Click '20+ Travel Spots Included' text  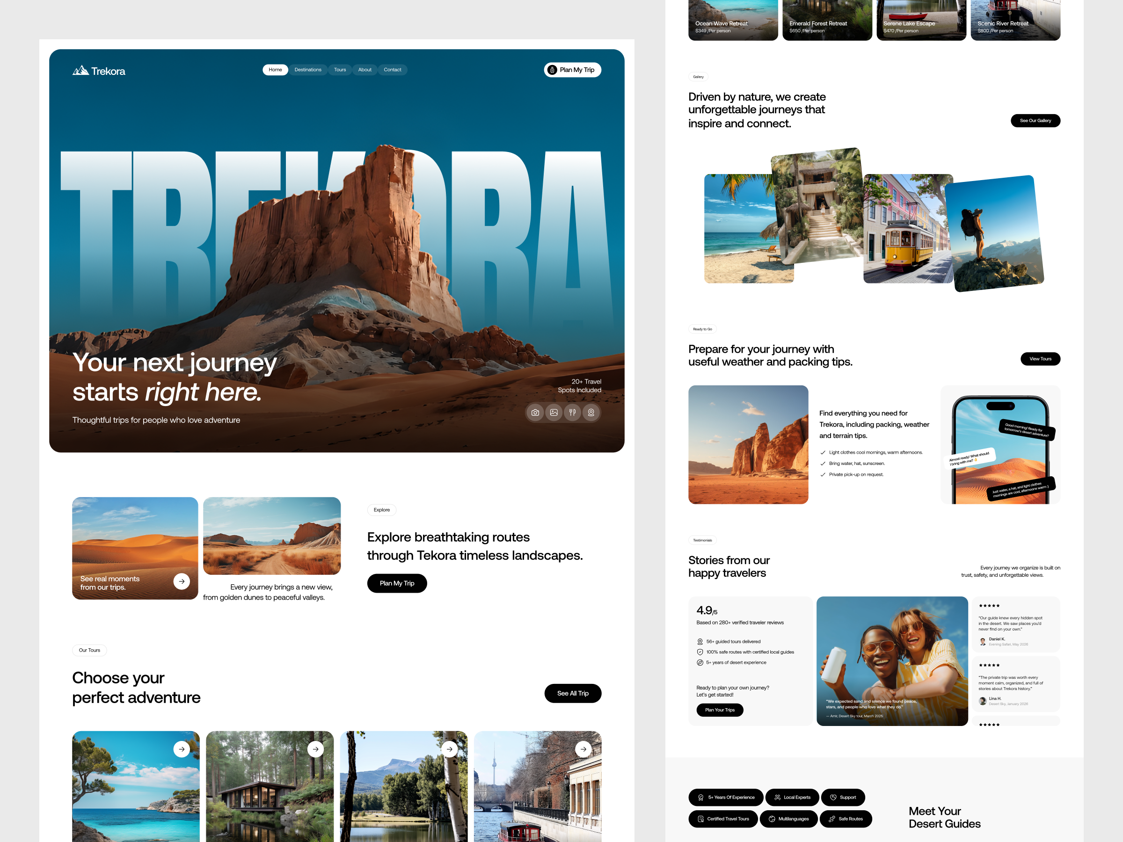pos(579,386)
